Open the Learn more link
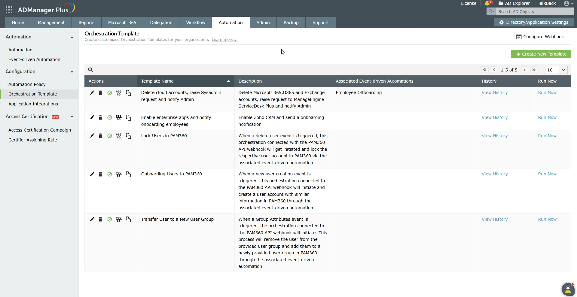Image resolution: width=577 pixels, height=297 pixels. coord(224,39)
